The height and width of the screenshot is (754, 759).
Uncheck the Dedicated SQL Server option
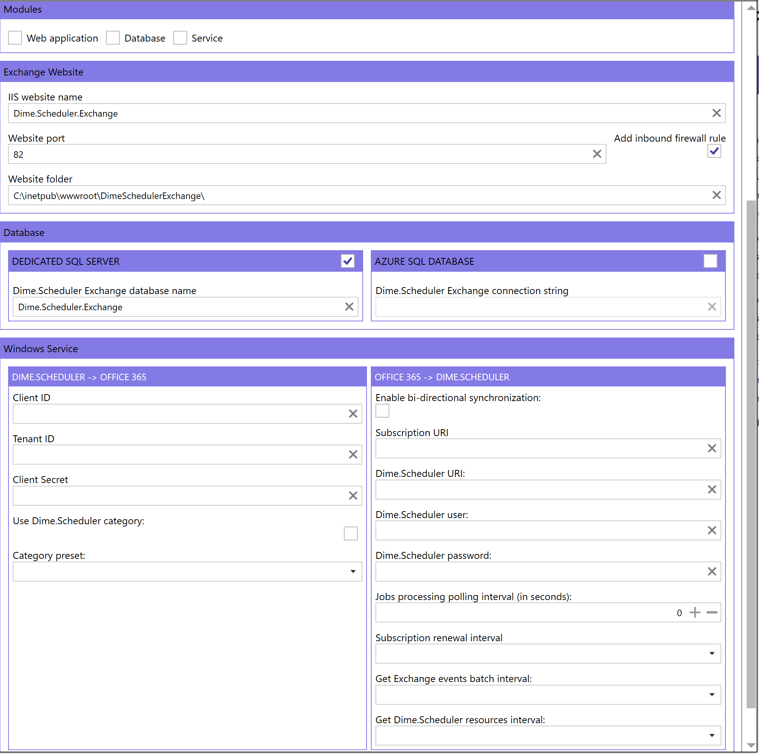click(x=348, y=261)
